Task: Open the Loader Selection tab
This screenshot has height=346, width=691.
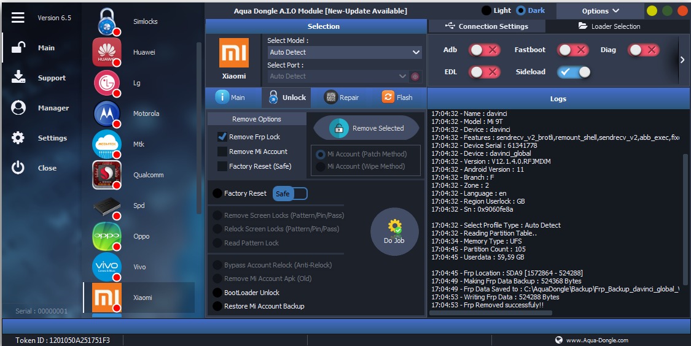Action: click(609, 26)
